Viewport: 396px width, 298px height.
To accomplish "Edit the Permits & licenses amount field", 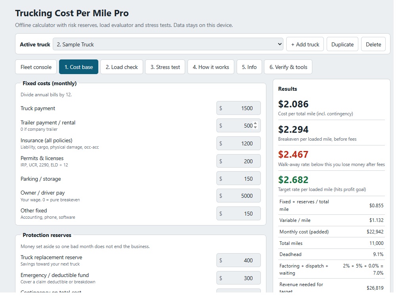I will [238, 161].
